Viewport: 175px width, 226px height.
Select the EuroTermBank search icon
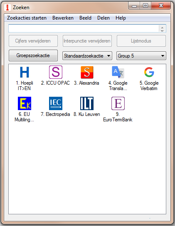click(118, 103)
